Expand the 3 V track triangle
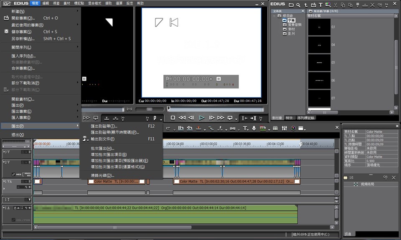Image resolution: width=401 pixels, height=240 pixels. pos(4,152)
